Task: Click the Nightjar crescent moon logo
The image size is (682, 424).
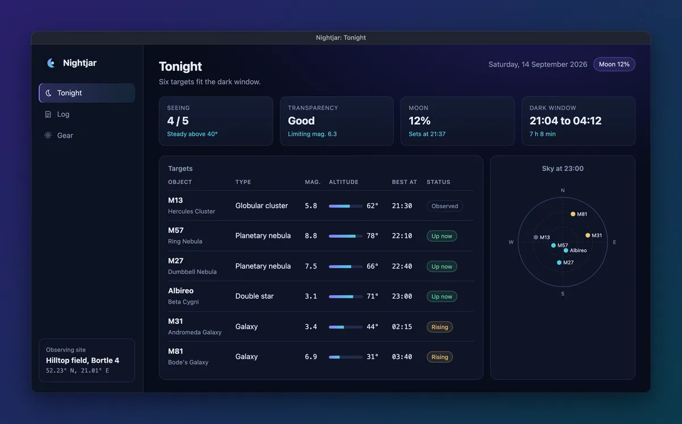Action: (x=51, y=63)
